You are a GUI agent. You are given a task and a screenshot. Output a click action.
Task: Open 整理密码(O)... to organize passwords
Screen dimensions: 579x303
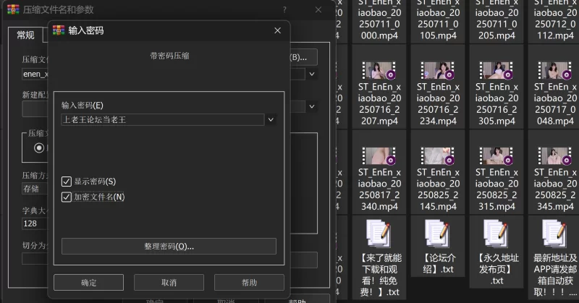point(169,247)
